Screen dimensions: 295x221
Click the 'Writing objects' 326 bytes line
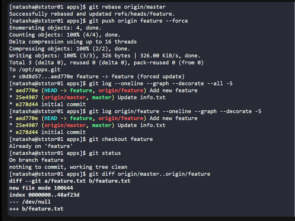click(x=105, y=55)
